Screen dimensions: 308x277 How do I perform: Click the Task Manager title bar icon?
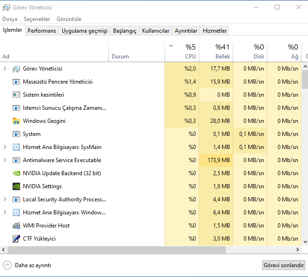[6, 7]
